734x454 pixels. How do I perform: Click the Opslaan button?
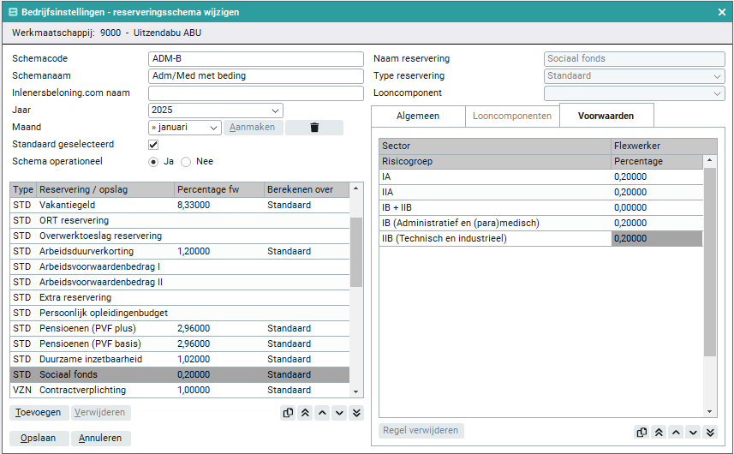tap(39, 438)
